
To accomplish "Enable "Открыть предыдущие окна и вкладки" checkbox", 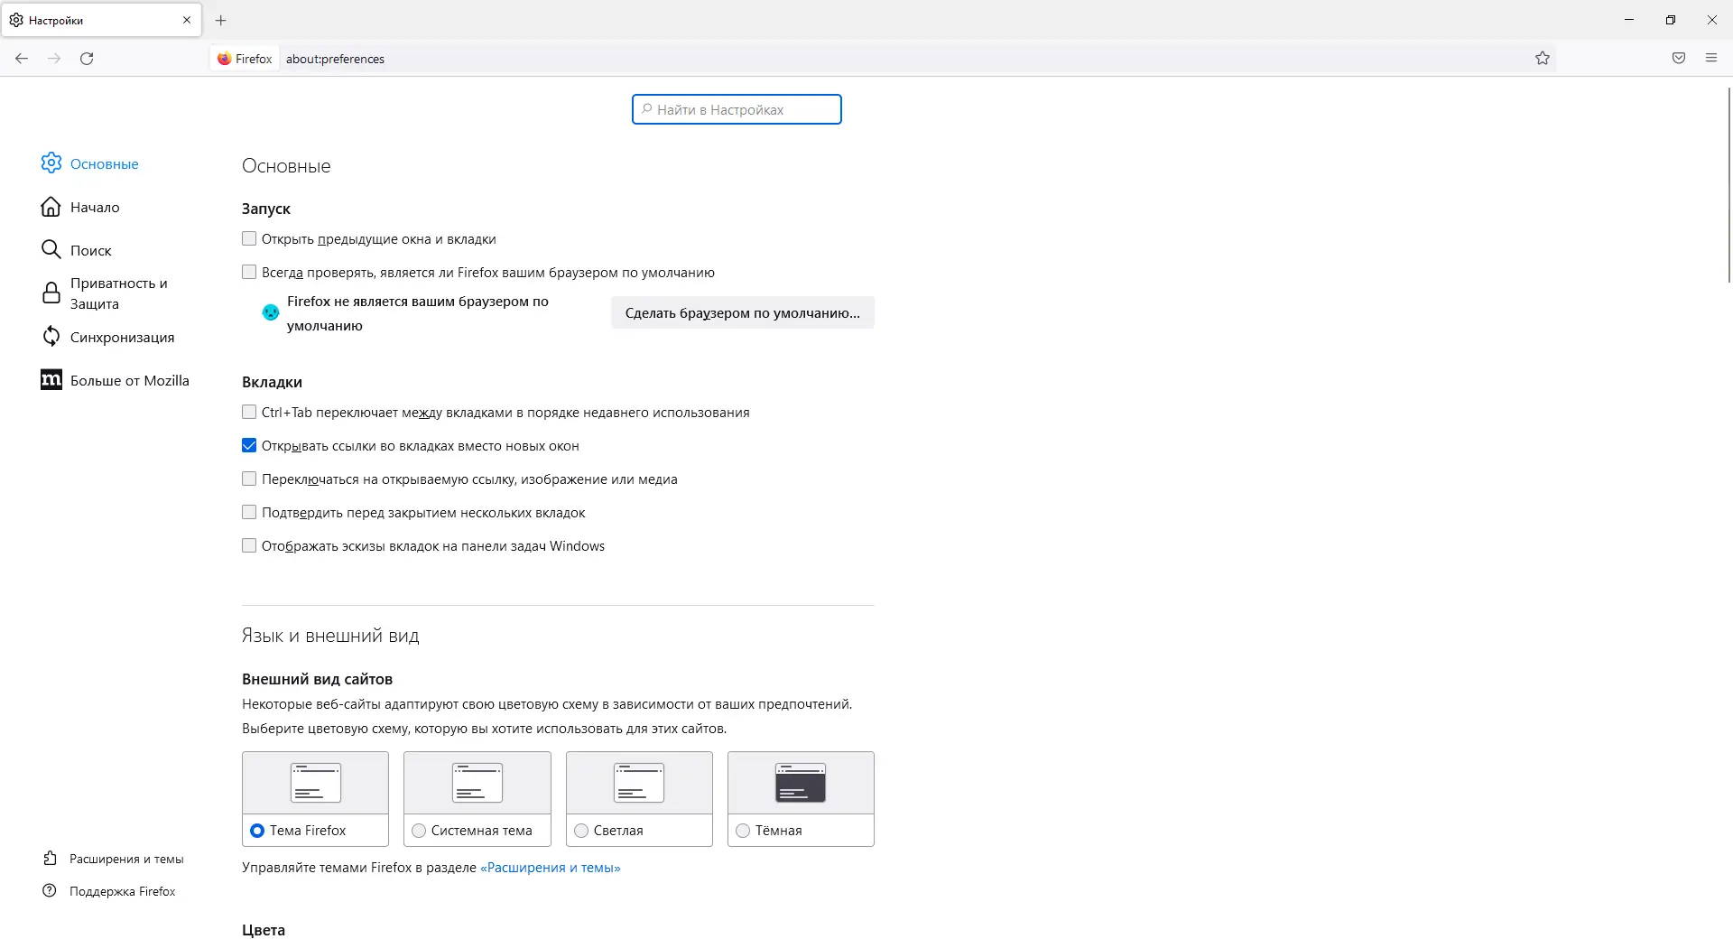I will coord(249,239).
